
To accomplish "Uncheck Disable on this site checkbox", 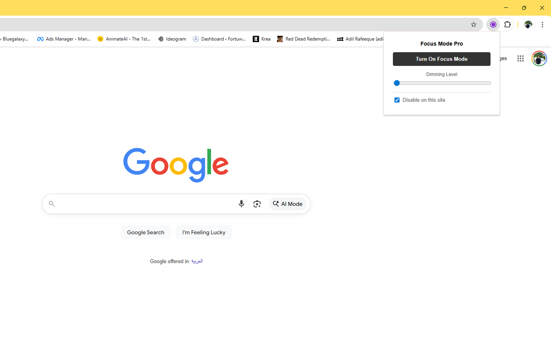I will click(x=397, y=100).
